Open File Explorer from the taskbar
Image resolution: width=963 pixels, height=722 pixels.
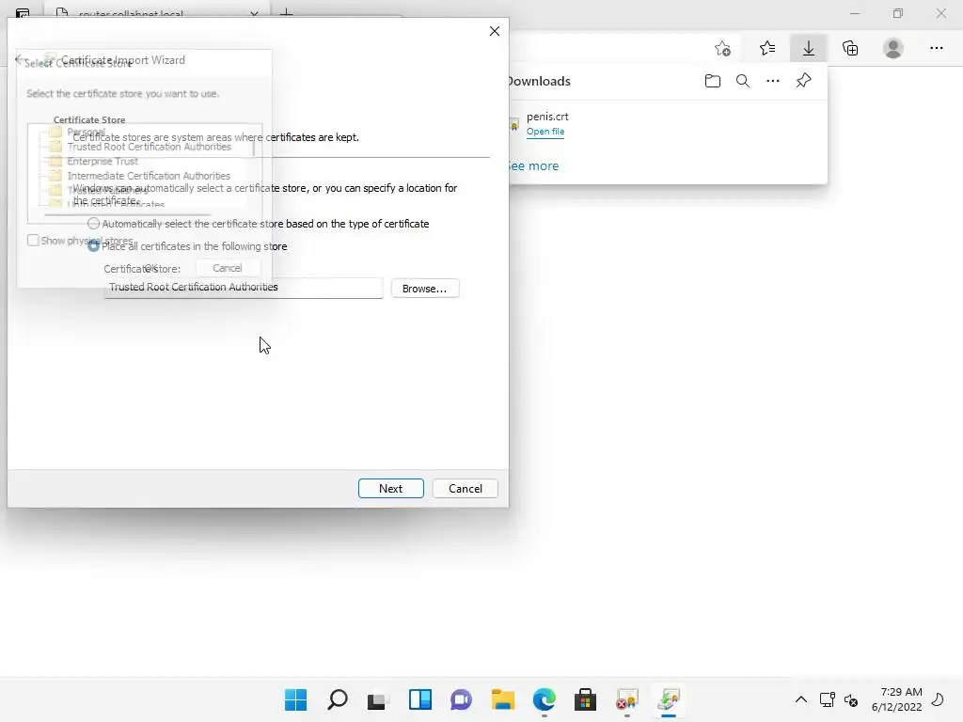[502, 699]
